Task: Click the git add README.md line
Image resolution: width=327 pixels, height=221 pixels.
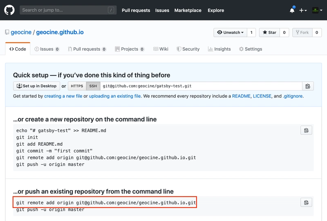Action: [39, 144]
